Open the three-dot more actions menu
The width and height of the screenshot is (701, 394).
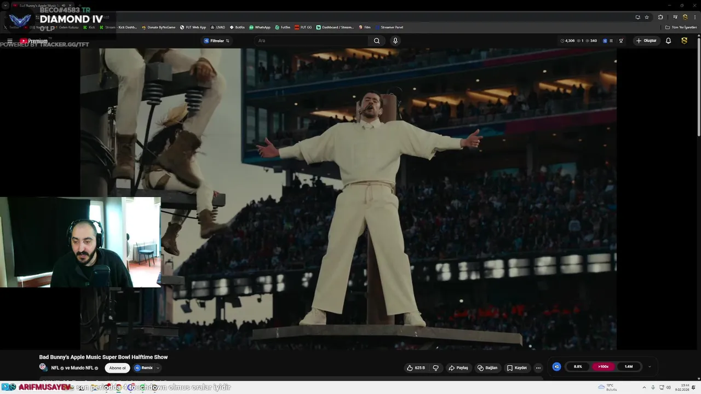point(538,368)
